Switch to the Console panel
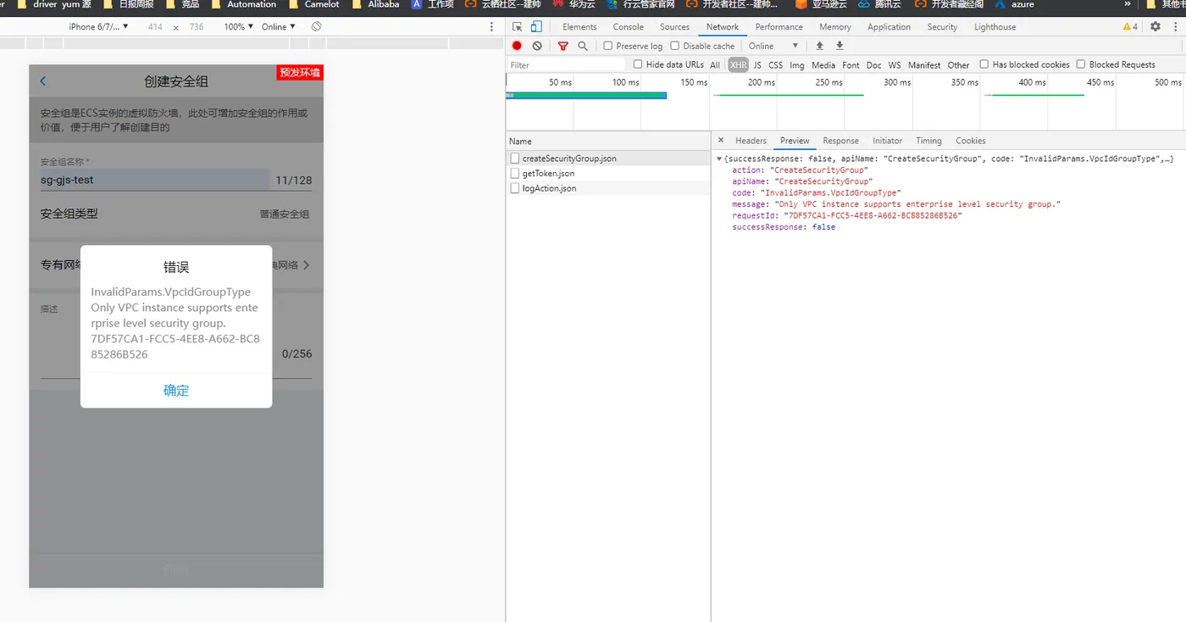 click(629, 27)
